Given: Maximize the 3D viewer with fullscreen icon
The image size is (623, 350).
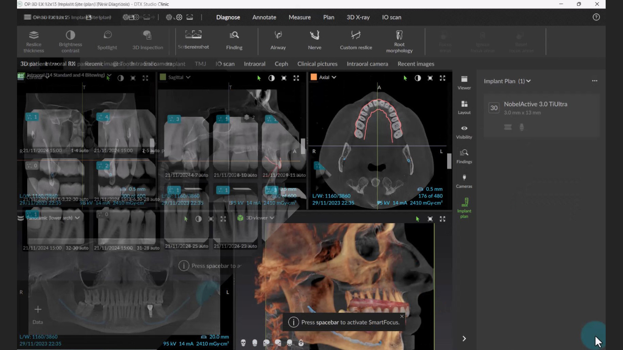Looking at the screenshot, I should pos(442,219).
